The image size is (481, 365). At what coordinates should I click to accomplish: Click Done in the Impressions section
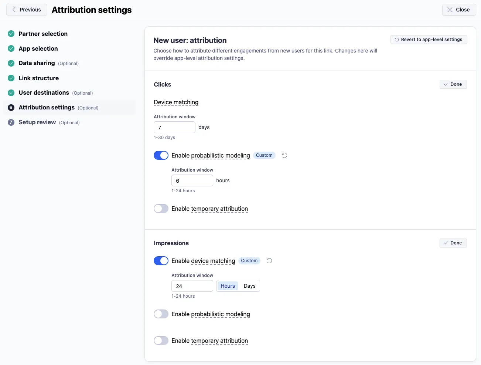coord(453,243)
